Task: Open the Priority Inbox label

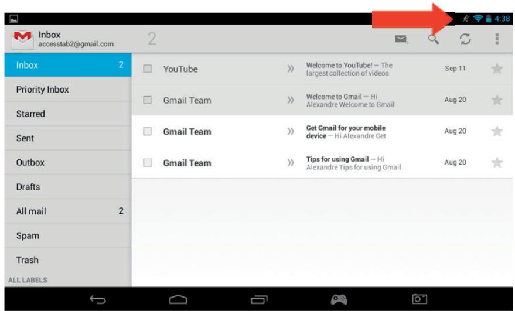Action: (x=68, y=90)
